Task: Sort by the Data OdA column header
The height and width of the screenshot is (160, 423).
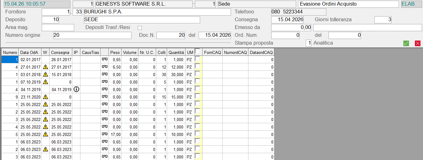Action: click(30, 52)
